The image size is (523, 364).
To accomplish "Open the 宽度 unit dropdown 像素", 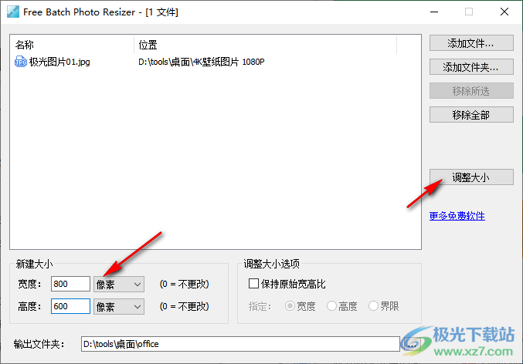I will [x=119, y=284].
